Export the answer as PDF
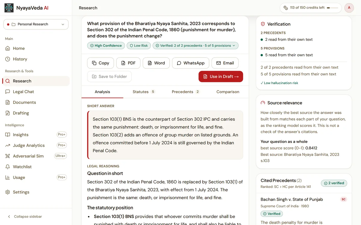This screenshot has height=225, width=361. 128,63
